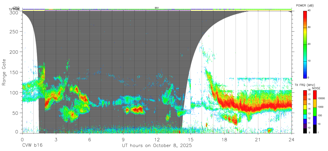Click the 3 hour tick on UT axis

tap(56, 140)
